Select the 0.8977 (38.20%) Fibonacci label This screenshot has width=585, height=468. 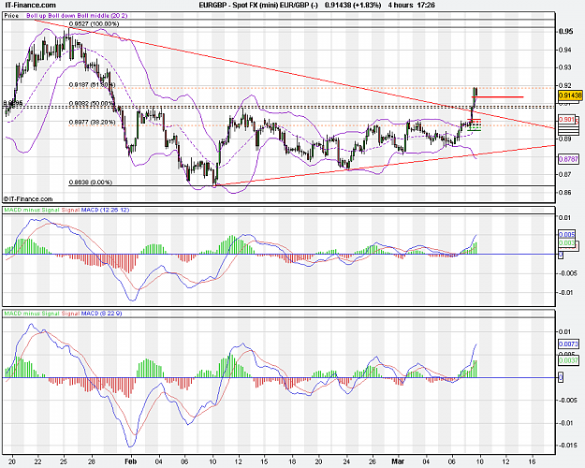(92, 122)
